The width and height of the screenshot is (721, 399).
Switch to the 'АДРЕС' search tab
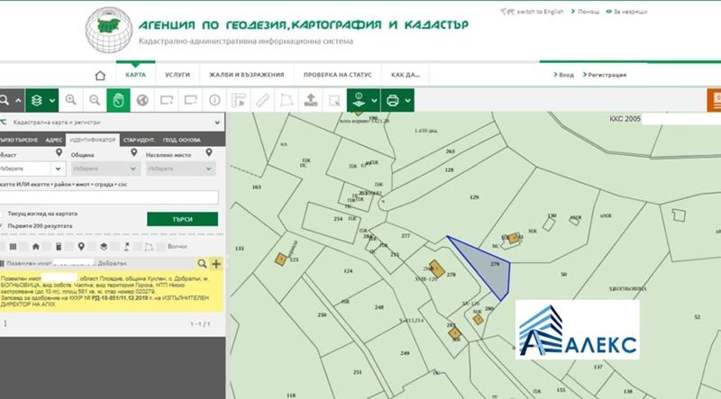click(54, 141)
